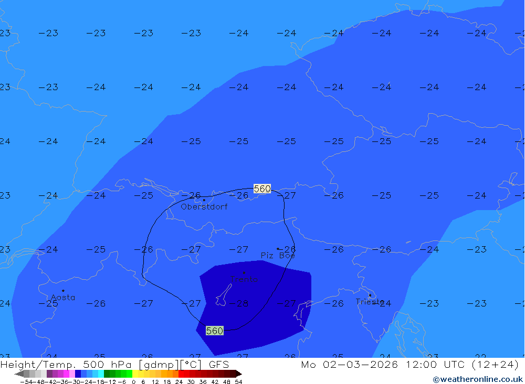The image size is (525, 384).
Task: Click the -28 temperature value
Action: click(239, 303)
